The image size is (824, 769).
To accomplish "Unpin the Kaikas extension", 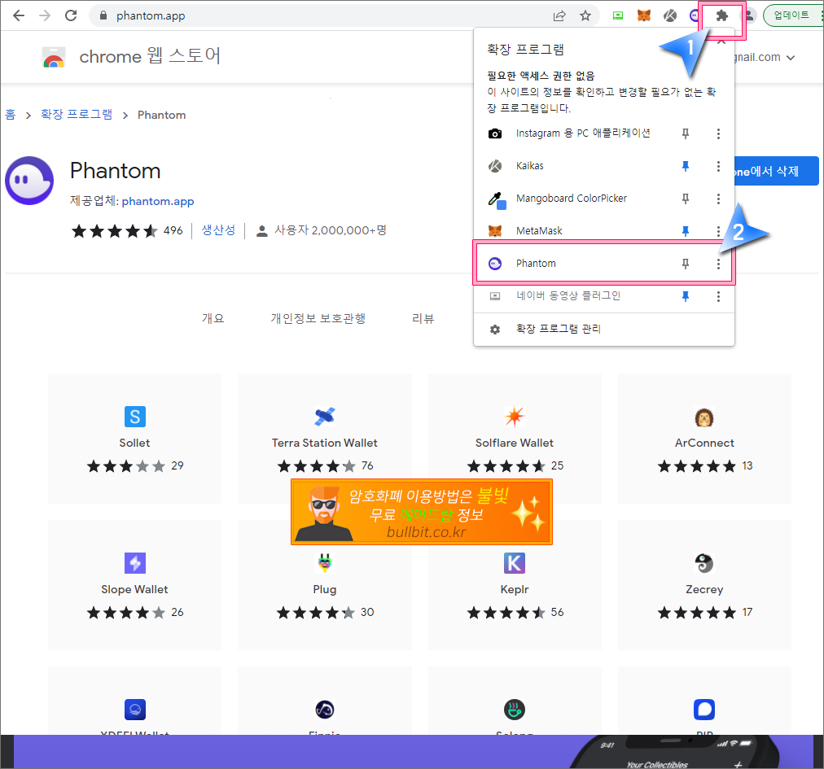I will click(686, 166).
